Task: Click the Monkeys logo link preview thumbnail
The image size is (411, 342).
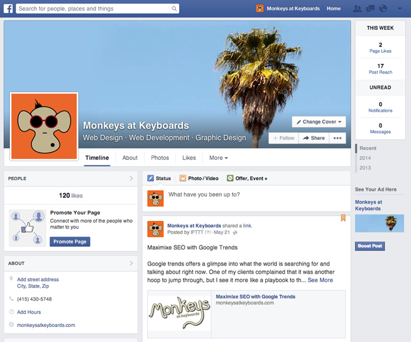Action: click(179, 314)
